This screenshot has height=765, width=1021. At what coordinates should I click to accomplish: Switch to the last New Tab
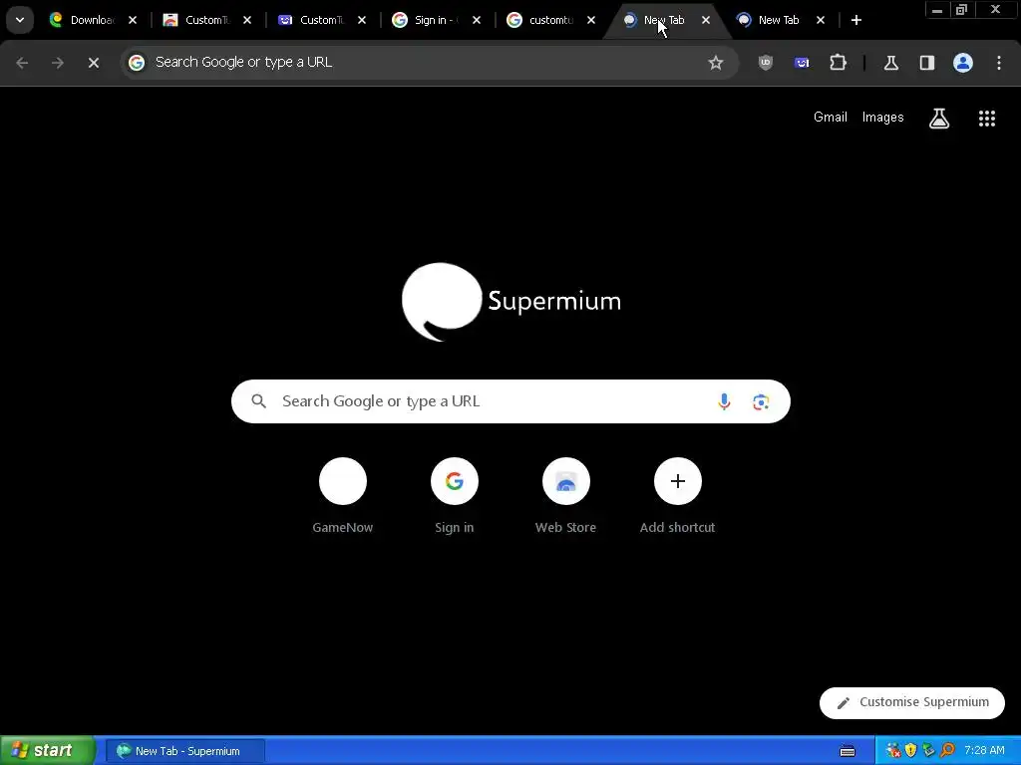[779, 20]
